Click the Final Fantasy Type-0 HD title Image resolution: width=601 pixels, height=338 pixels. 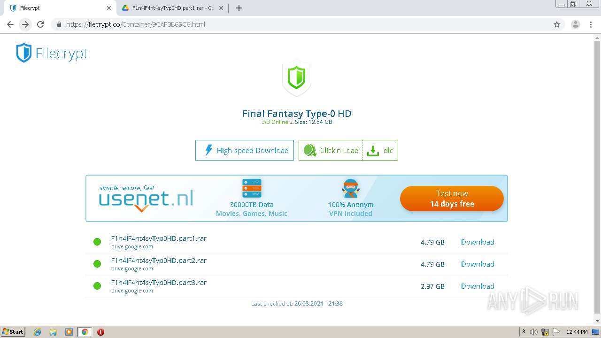tap(297, 113)
